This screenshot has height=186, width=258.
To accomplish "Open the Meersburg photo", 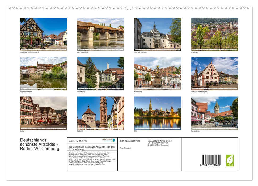I will pyautogui.click(x=100, y=74).
